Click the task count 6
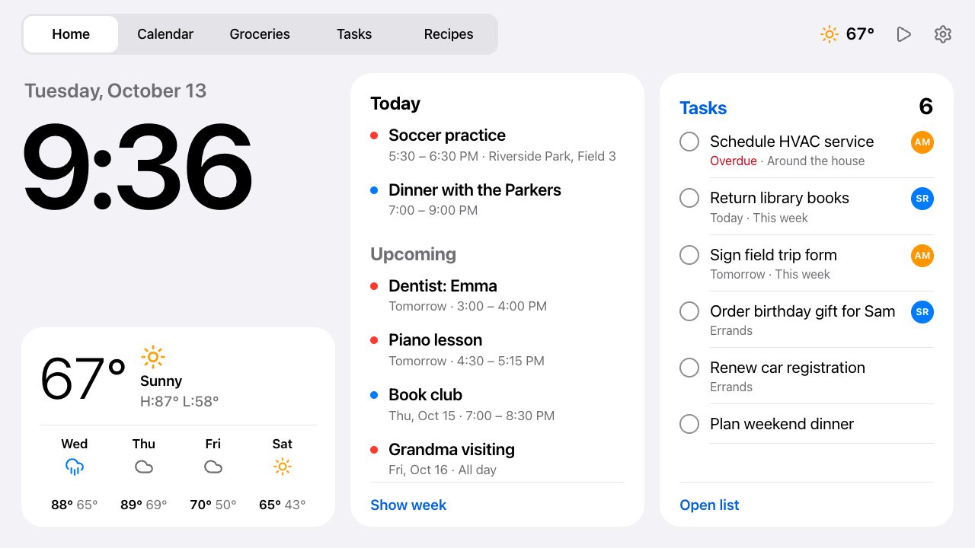The height and width of the screenshot is (548, 975). pyautogui.click(x=925, y=107)
